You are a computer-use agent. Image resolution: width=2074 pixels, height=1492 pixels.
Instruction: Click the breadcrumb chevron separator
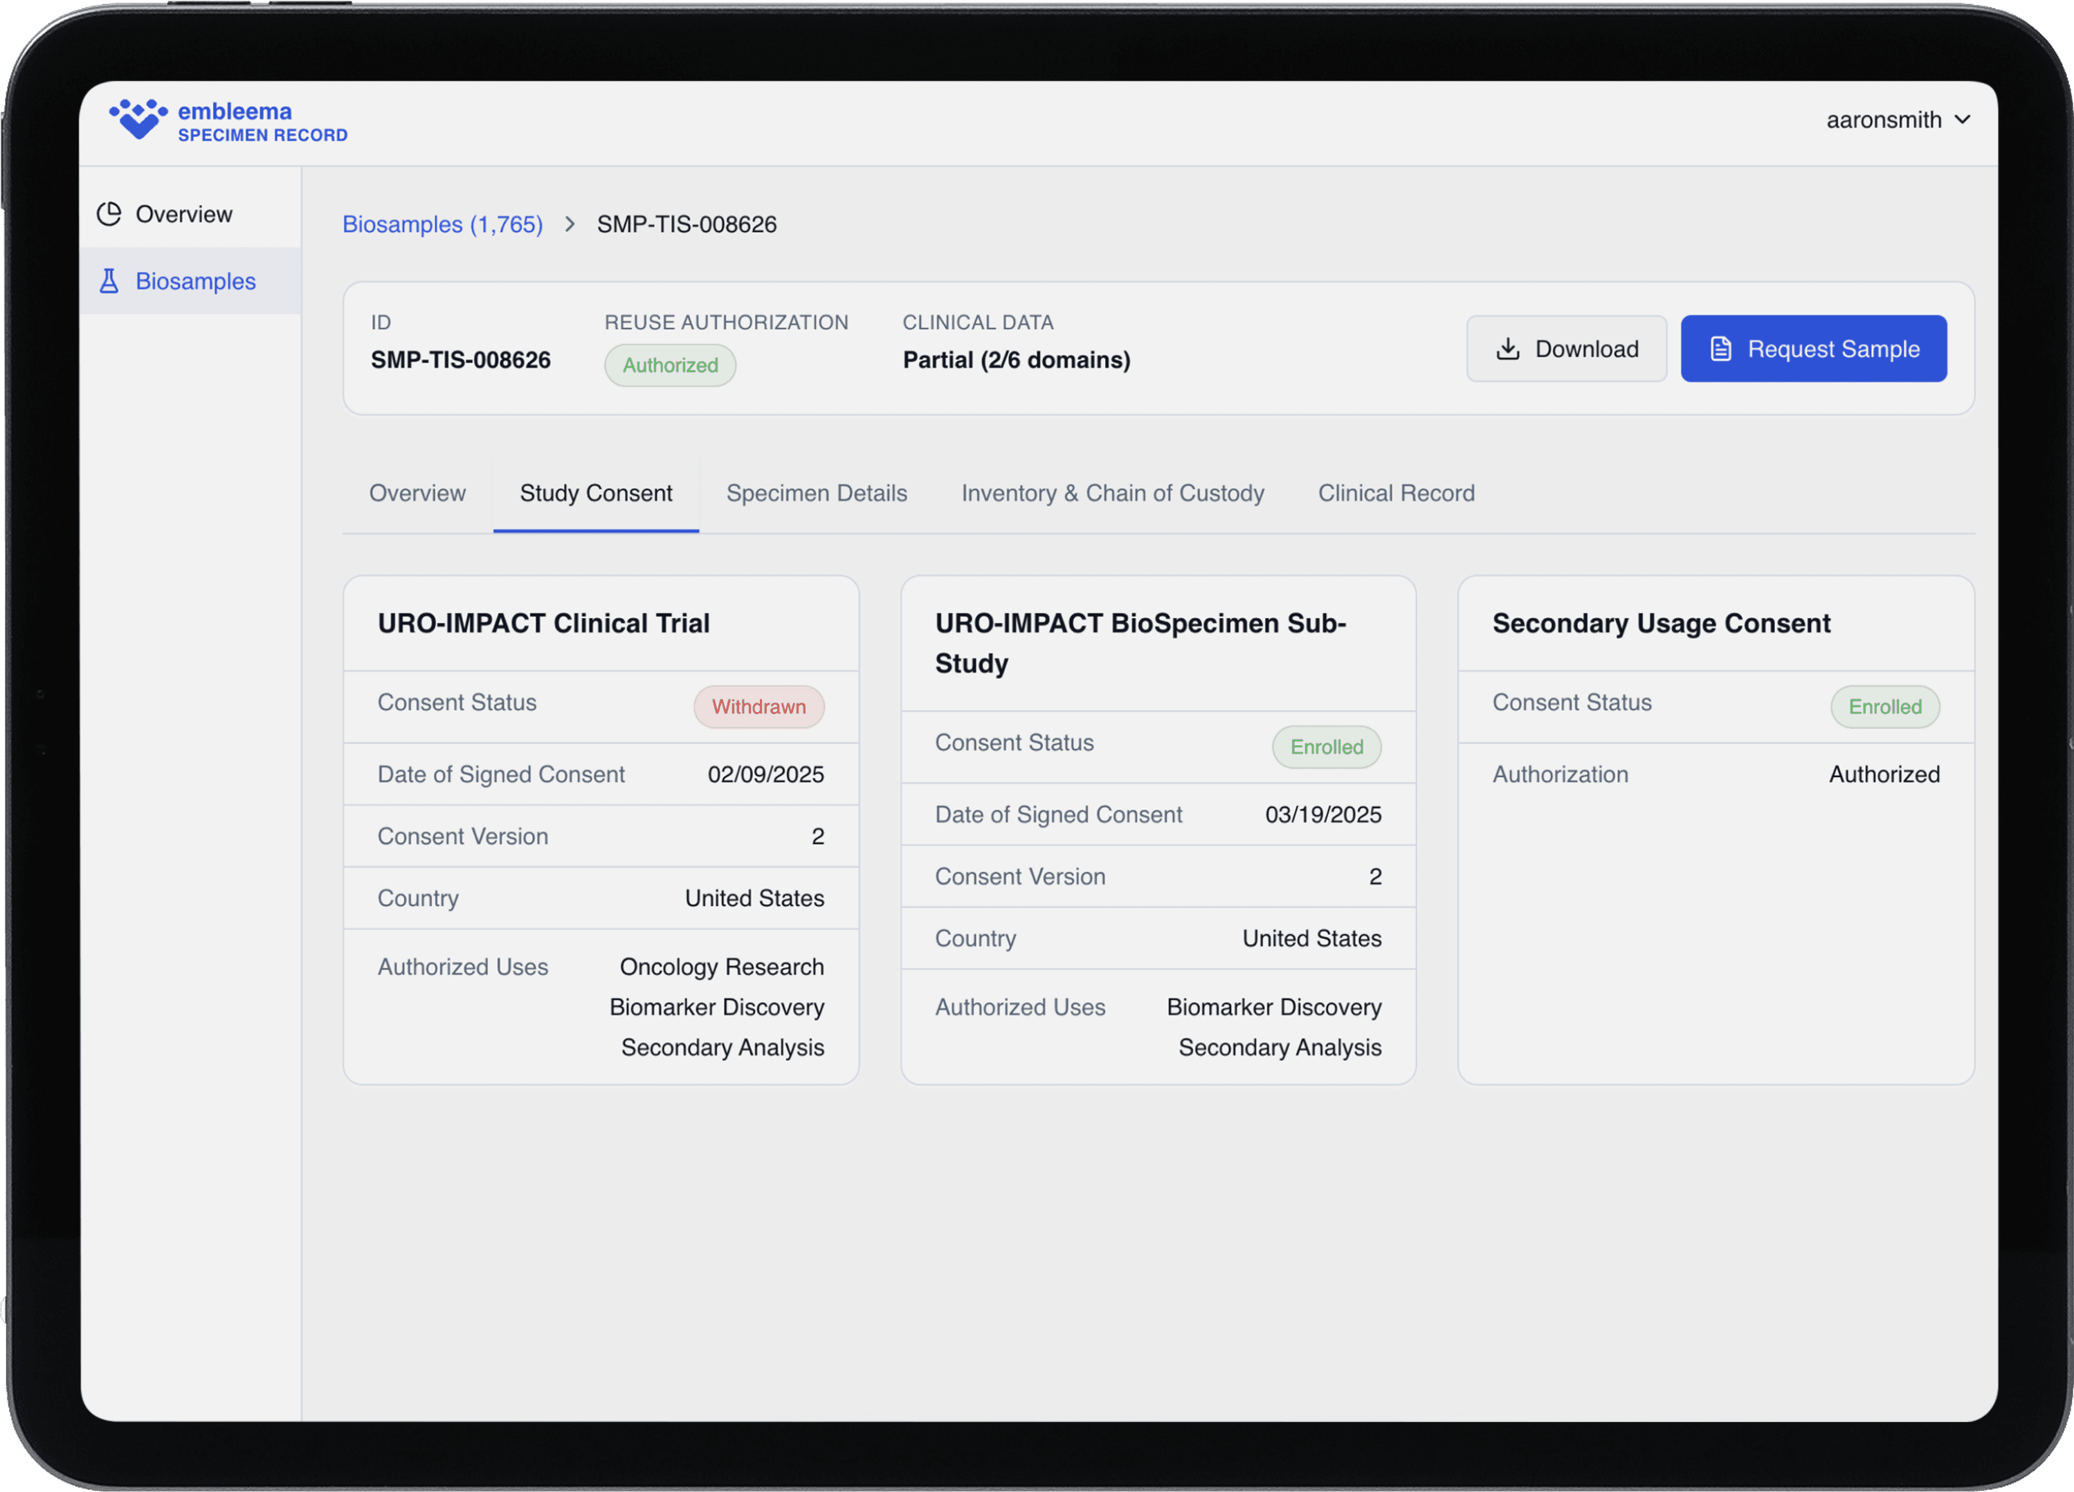pos(570,224)
